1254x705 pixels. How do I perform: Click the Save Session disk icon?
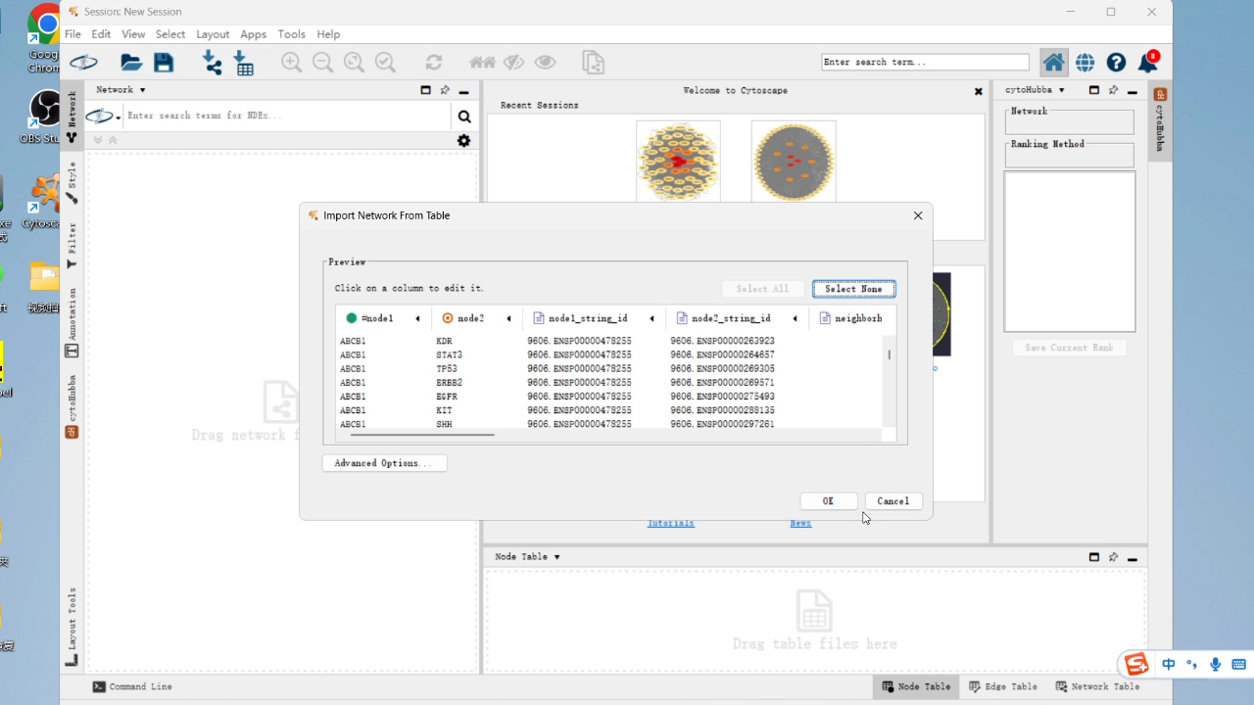[x=164, y=63]
